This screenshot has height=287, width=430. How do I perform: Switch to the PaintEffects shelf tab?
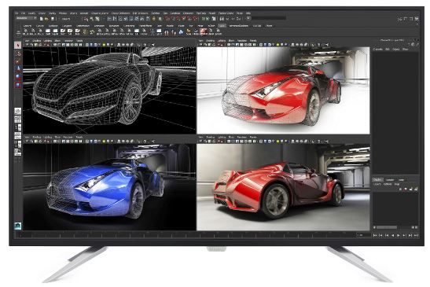(145, 26)
